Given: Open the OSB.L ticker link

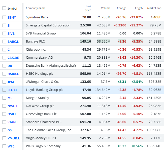Looking at the screenshot, I should coord(12,114).
